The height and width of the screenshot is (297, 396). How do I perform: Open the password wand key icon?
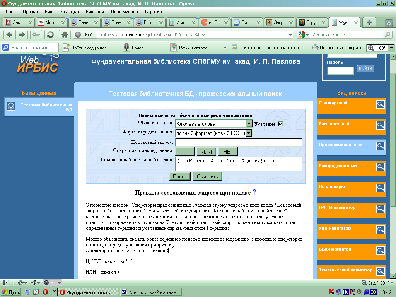(36, 34)
